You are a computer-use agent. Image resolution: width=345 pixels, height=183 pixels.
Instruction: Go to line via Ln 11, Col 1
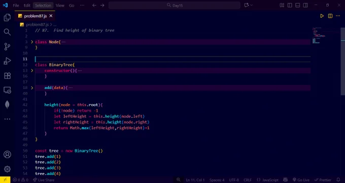pos(195,180)
